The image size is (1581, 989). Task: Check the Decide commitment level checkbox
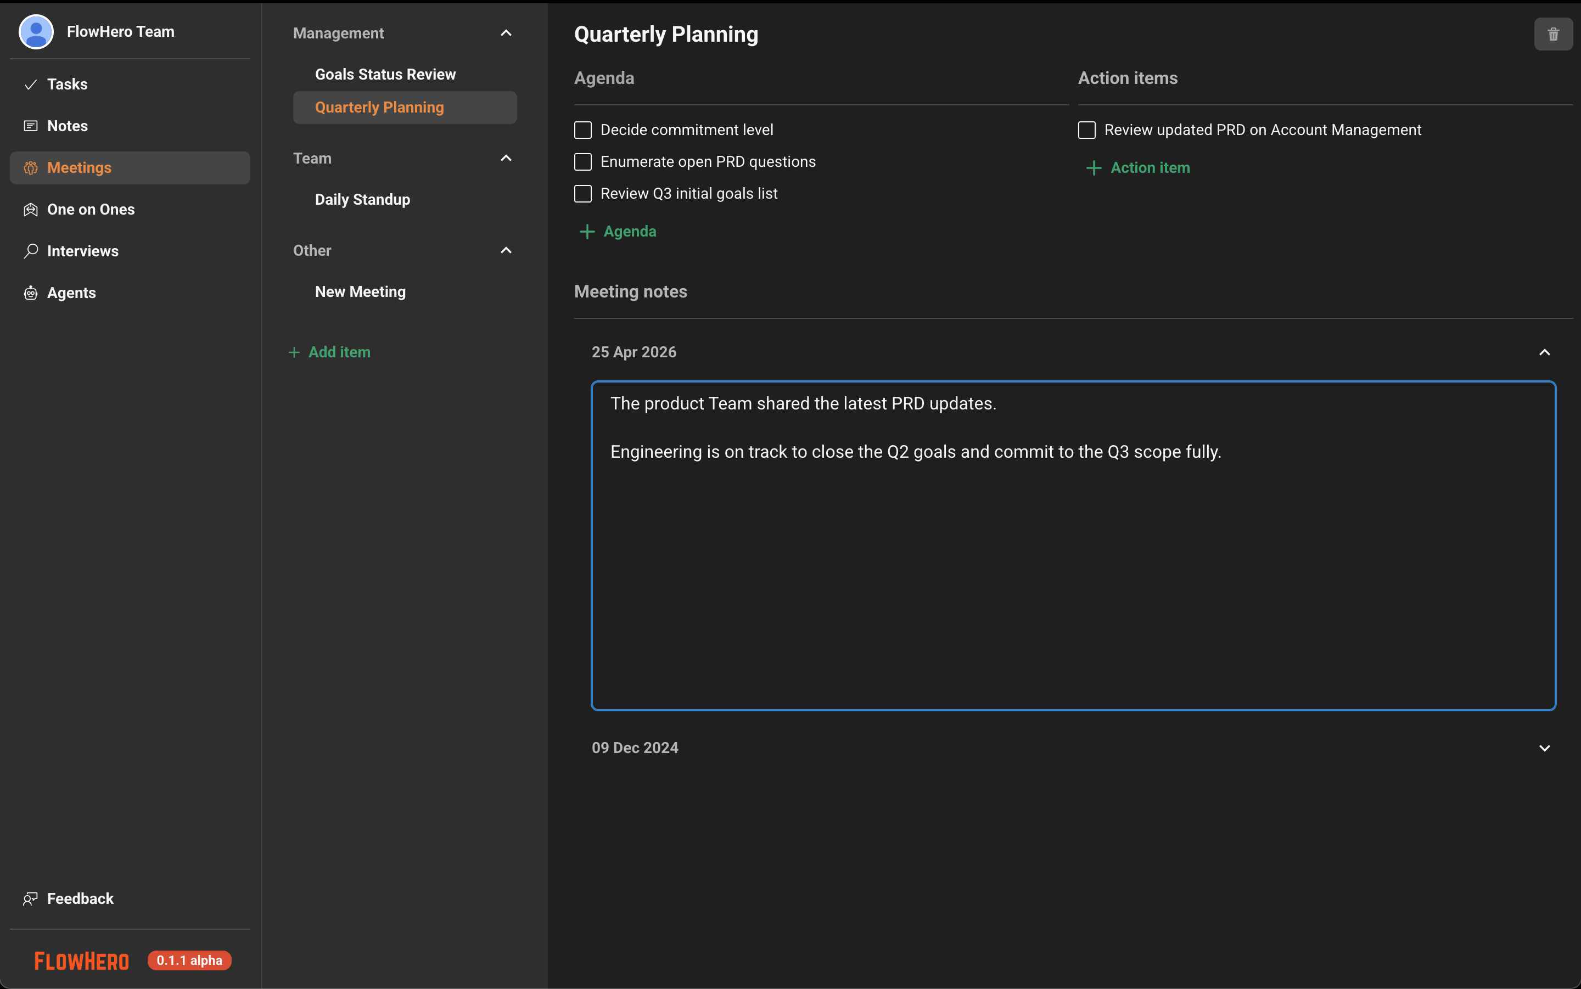(x=583, y=130)
